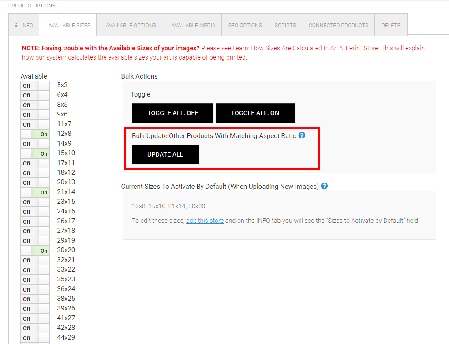Open the INFO tab with info icon
The image size is (449, 344).
[24, 25]
